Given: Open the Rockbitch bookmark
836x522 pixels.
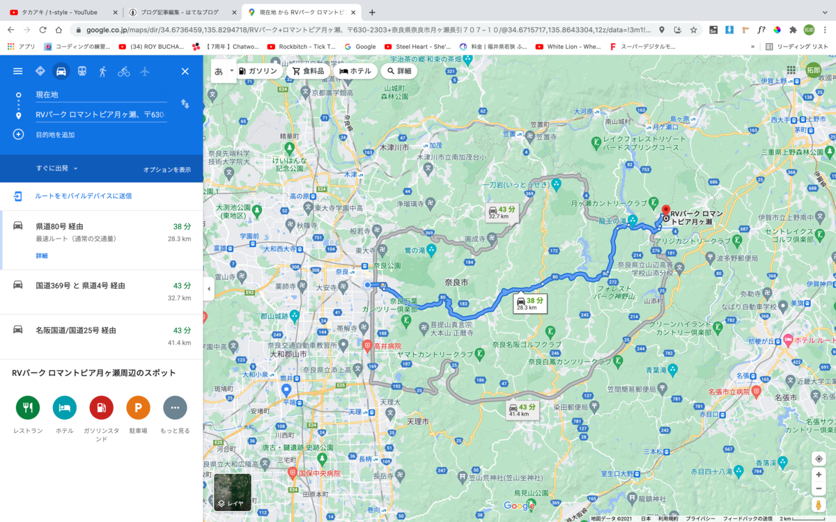Looking at the screenshot, I should [x=301, y=47].
